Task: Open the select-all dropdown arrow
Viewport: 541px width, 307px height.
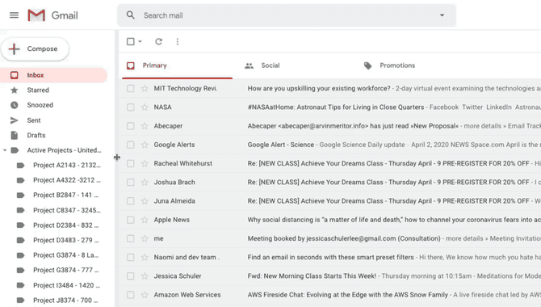Action: pyautogui.click(x=140, y=42)
